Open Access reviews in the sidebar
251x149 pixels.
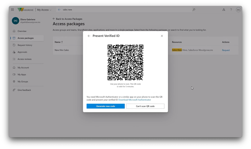point(27,59)
